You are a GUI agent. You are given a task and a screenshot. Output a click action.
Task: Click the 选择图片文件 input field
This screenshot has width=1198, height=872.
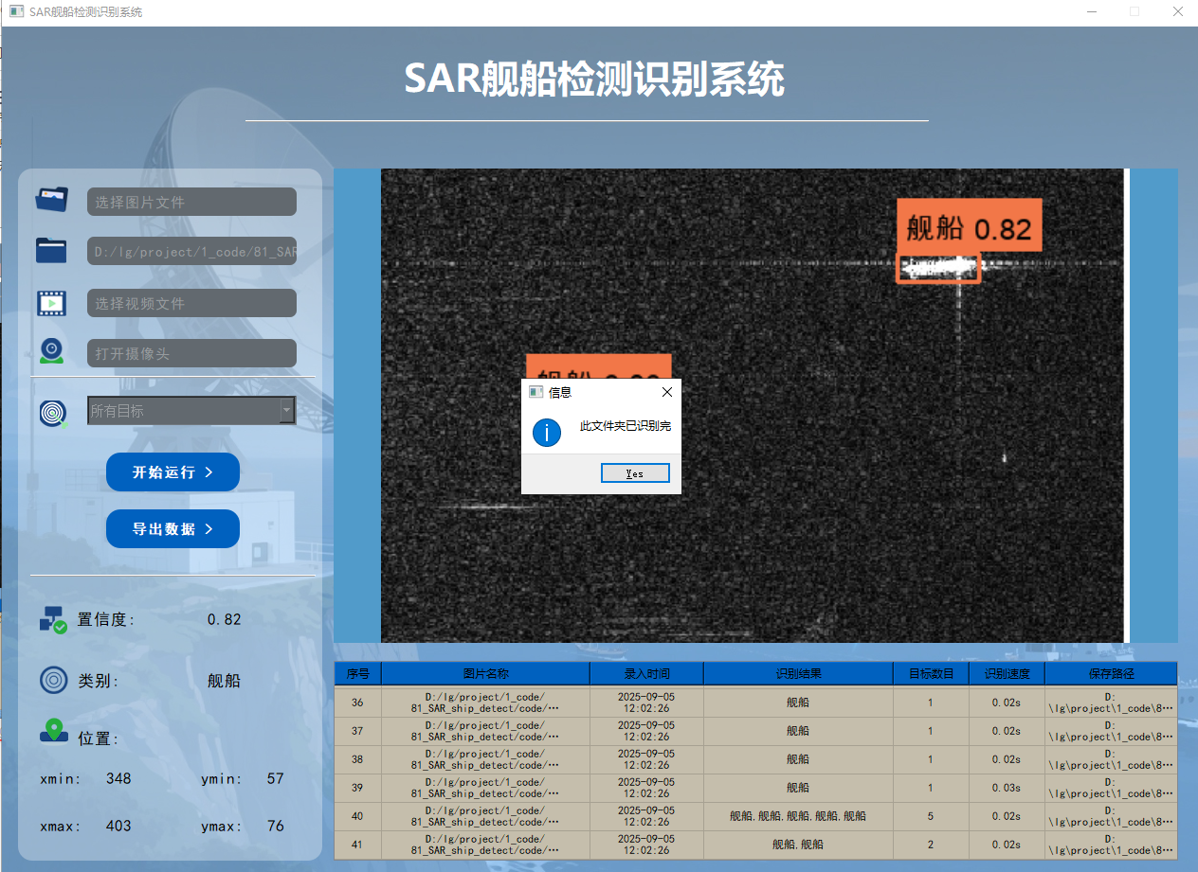(191, 202)
